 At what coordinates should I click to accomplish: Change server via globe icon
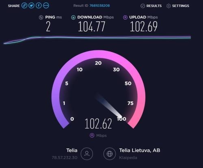[x=110, y=154]
